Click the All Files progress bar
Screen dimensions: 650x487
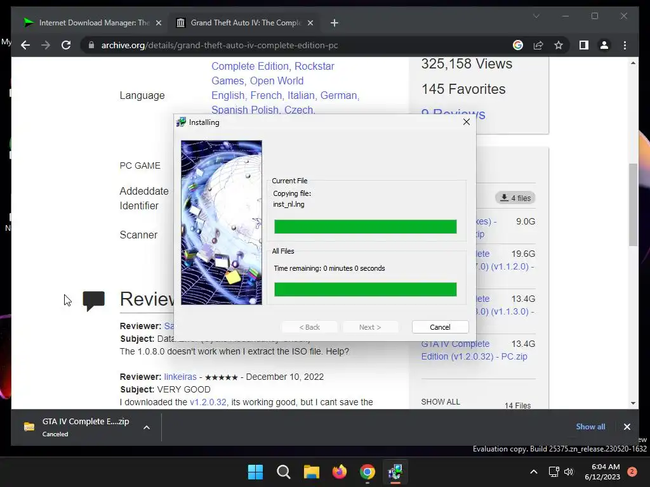pos(365,289)
